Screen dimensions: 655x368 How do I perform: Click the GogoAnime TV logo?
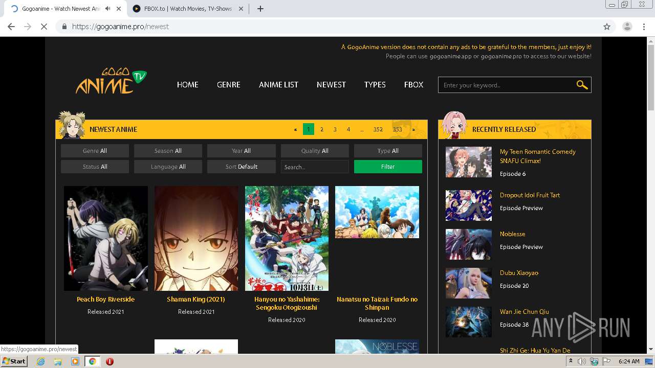(x=112, y=81)
